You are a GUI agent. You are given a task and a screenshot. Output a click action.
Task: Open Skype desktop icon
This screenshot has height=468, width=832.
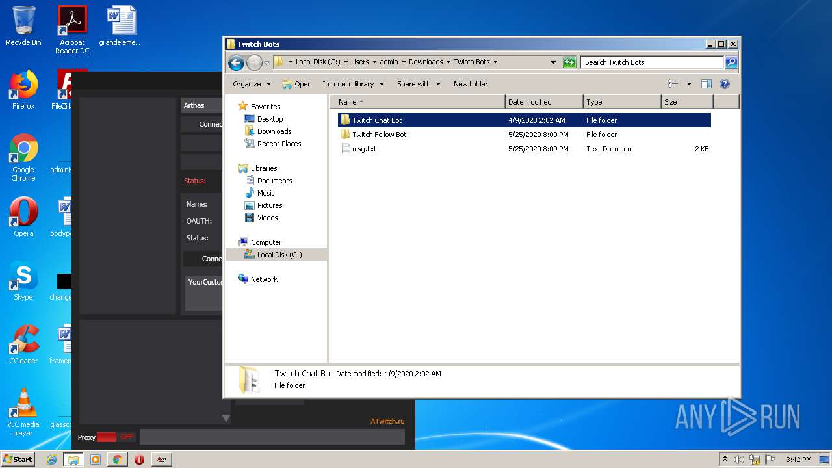tap(23, 281)
